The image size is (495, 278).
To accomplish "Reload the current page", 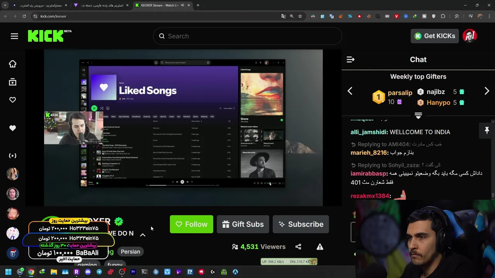I will point(24,16).
